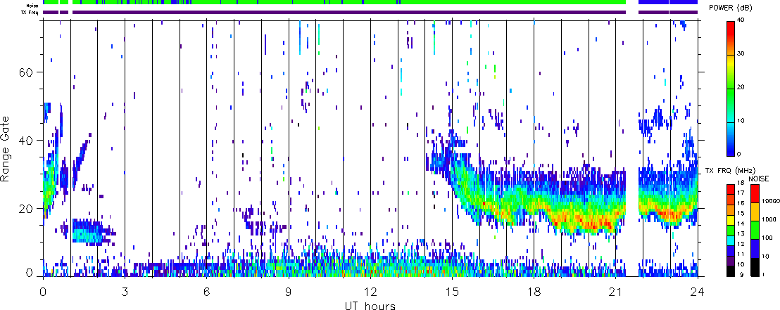Click the purple segment of the TX FRQ color bar
Viewport: 780px width, 310px height.
point(731,261)
